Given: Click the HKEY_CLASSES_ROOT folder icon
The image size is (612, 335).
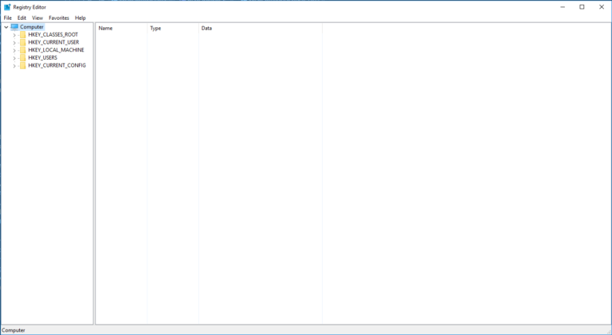Looking at the screenshot, I should 22,35.
